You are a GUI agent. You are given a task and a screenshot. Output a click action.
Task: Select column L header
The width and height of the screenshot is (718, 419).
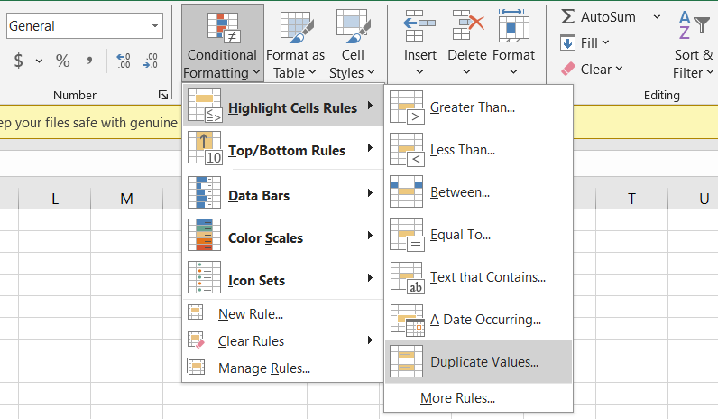[54, 199]
